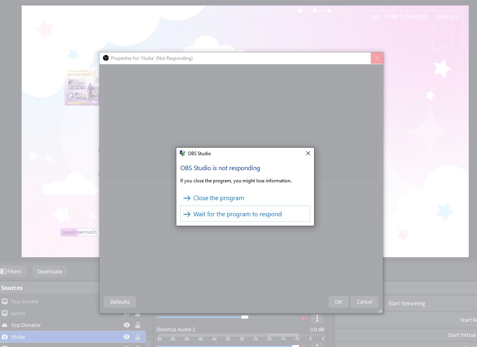
Task: Click the image icon of Top donate source
Action: (5, 301)
